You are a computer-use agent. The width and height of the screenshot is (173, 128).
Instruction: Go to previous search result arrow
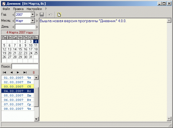[11, 72]
